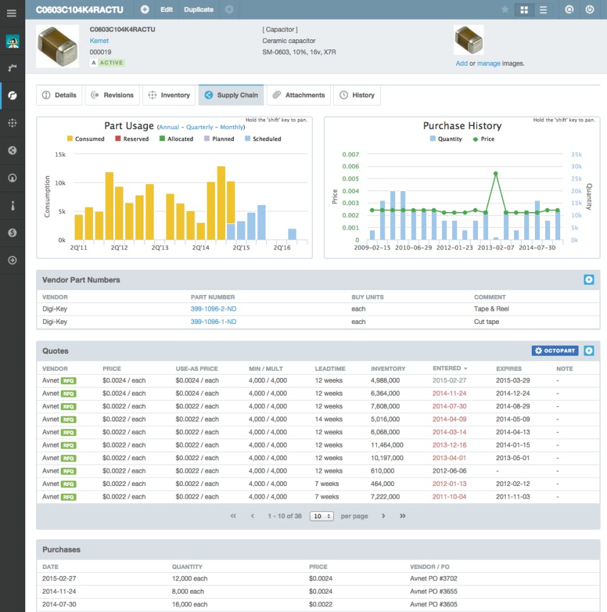Screen dimensions: 607x612
Task: Open the Inventory tab
Action: (169, 95)
